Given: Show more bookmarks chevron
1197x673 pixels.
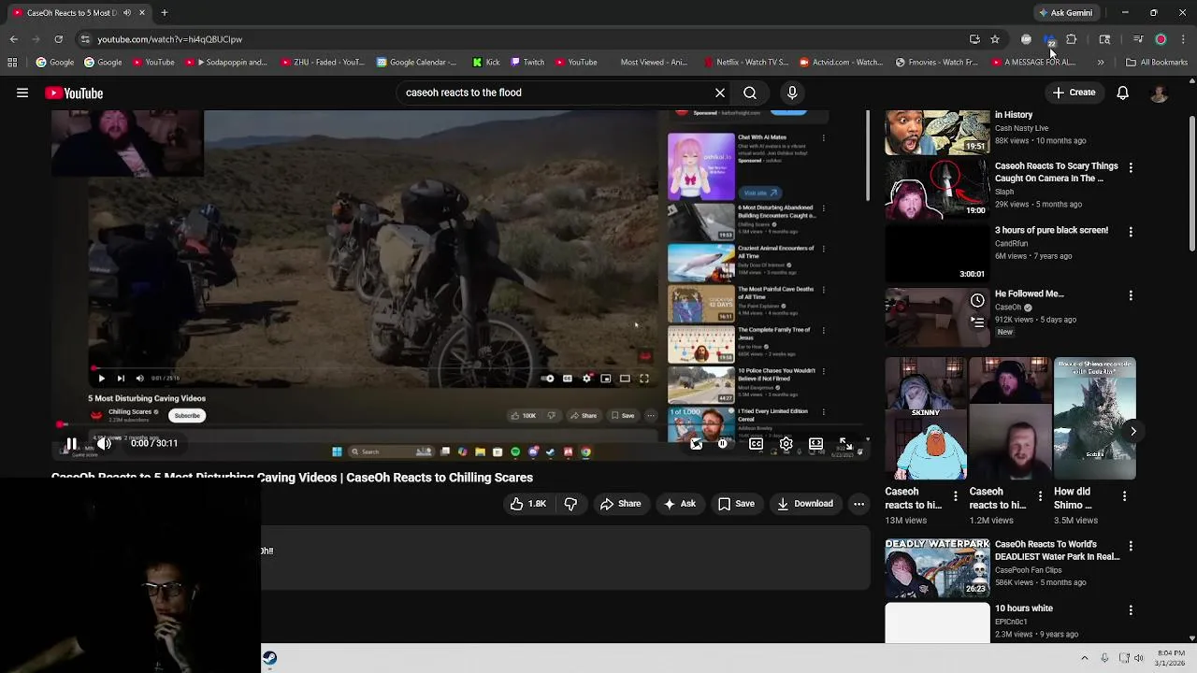Looking at the screenshot, I should click(x=1101, y=63).
